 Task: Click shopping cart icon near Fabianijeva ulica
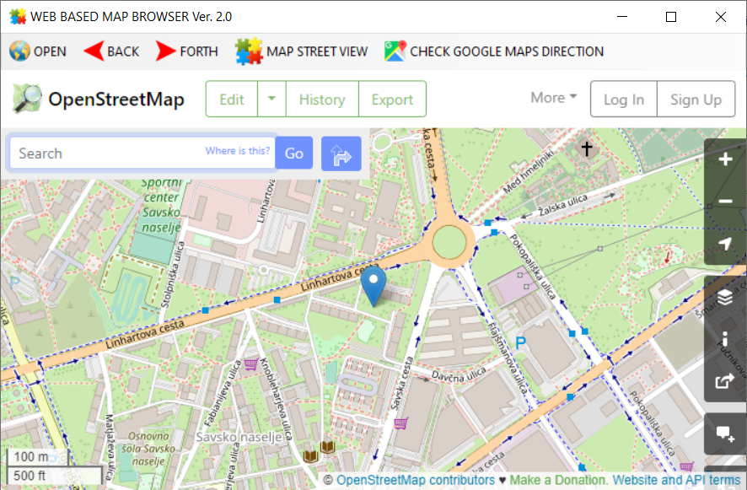(x=251, y=364)
